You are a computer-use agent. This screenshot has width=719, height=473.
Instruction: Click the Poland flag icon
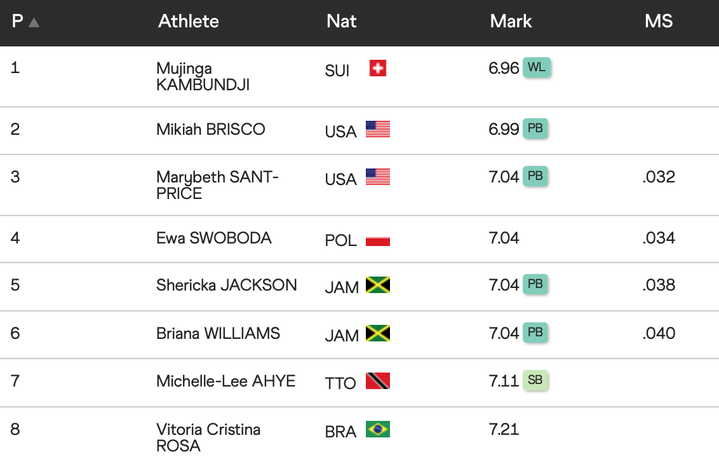click(378, 241)
